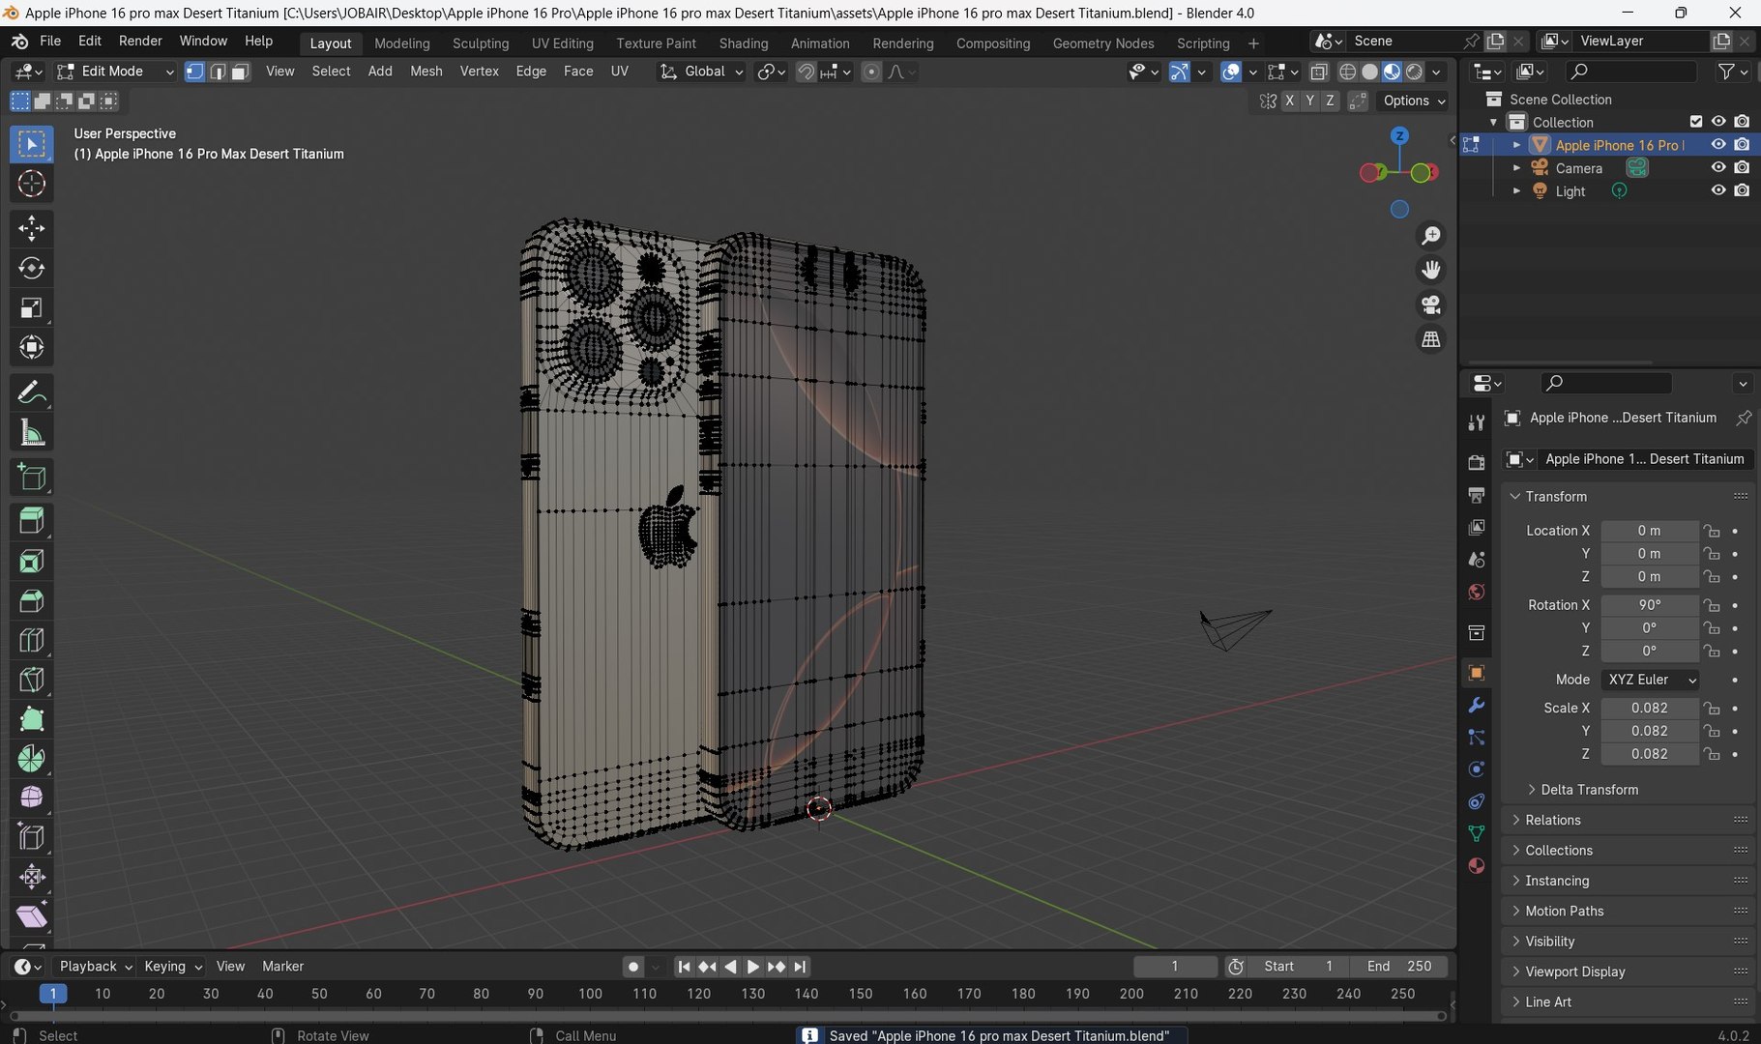Select the Shear tool

[x=31, y=916]
